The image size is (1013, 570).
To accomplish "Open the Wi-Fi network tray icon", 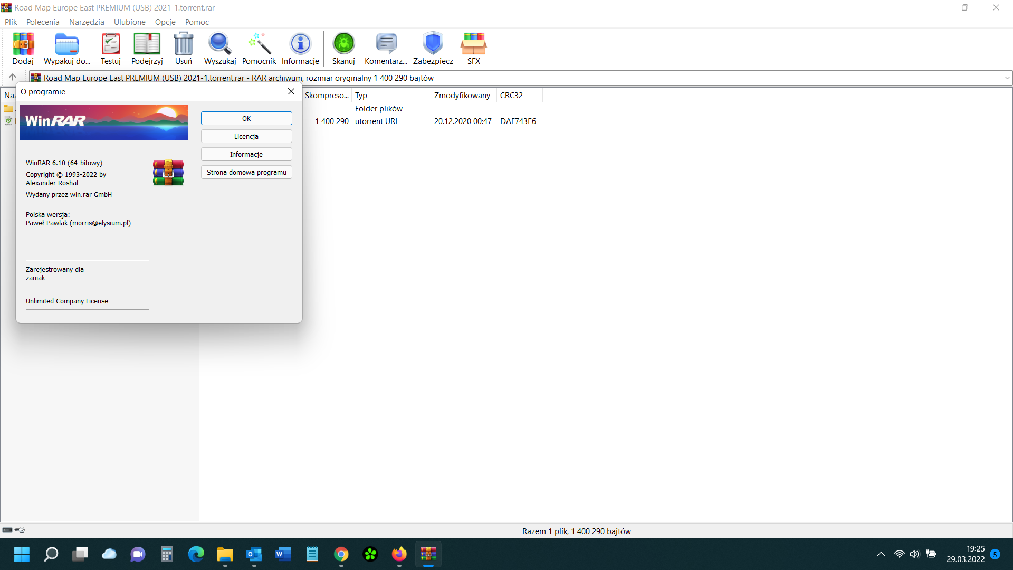I will pyautogui.click(x=900, y=554).
